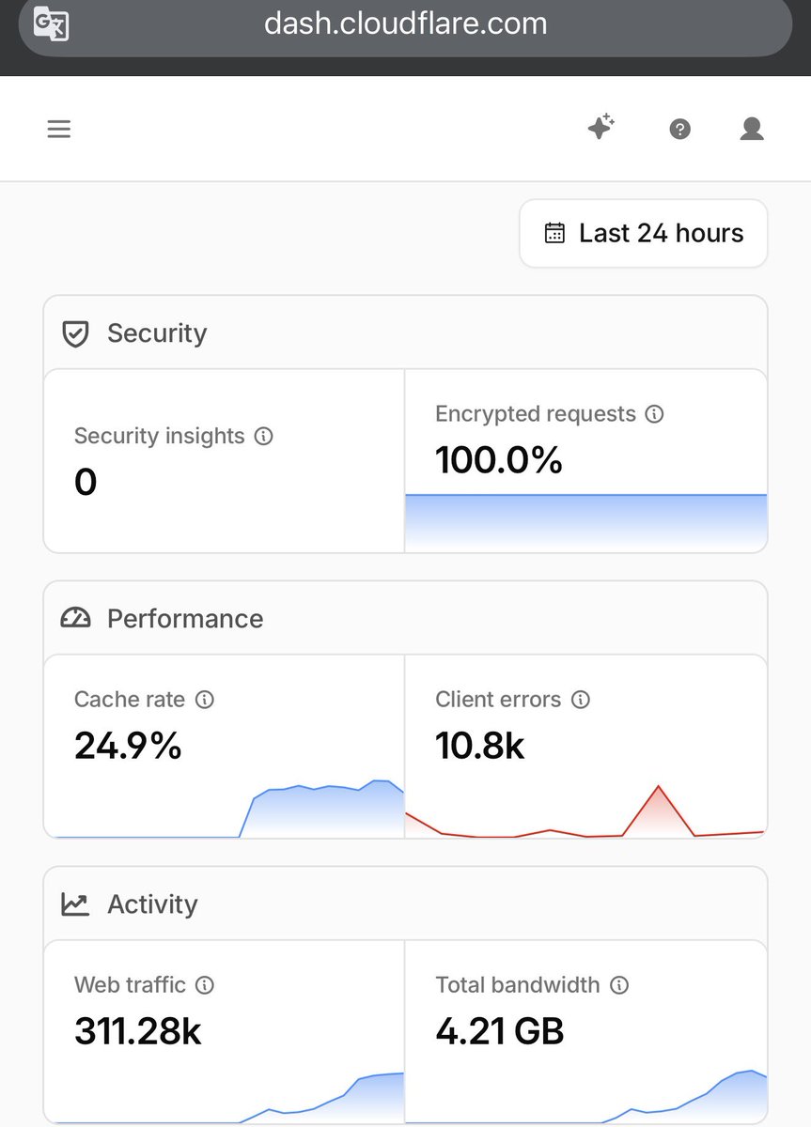Open the user account profile icon

pyautogui.click(x=752, y=129)
